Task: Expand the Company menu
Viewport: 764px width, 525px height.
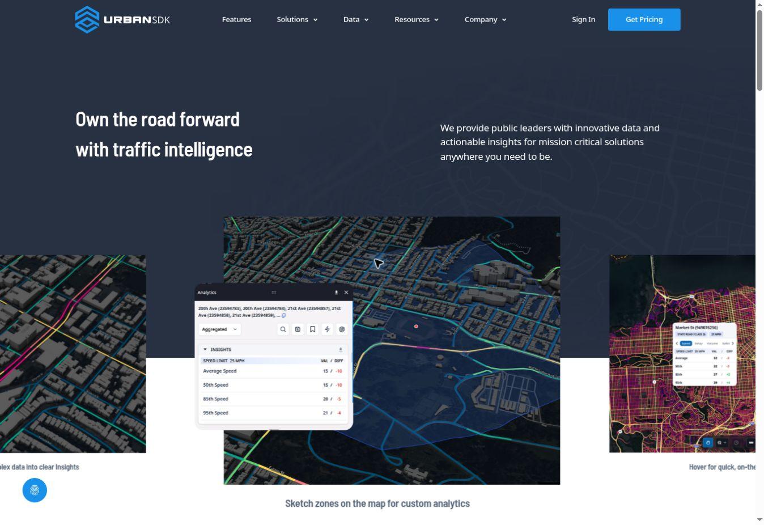Action: [x=485, y=19]
